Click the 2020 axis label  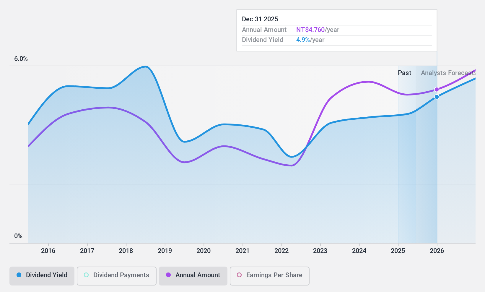click(204, 251)
